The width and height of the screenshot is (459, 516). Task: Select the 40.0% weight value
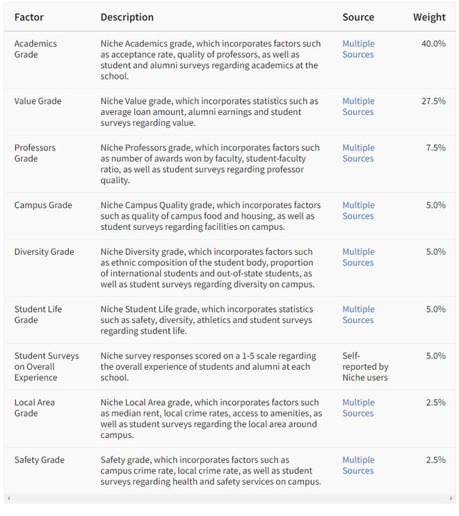coord(433,44)
